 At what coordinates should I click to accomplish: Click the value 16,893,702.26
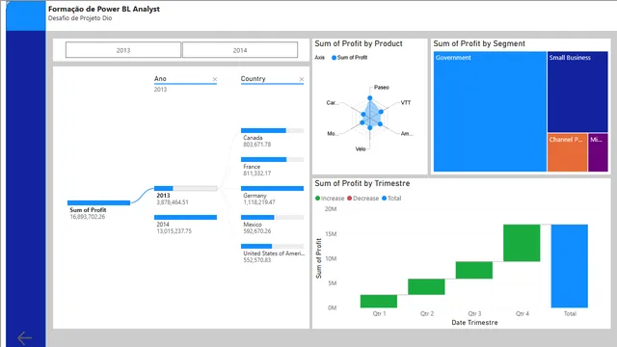(x=88, y=217)
